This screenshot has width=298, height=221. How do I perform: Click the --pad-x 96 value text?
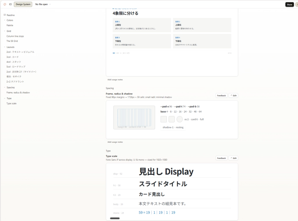166,106
